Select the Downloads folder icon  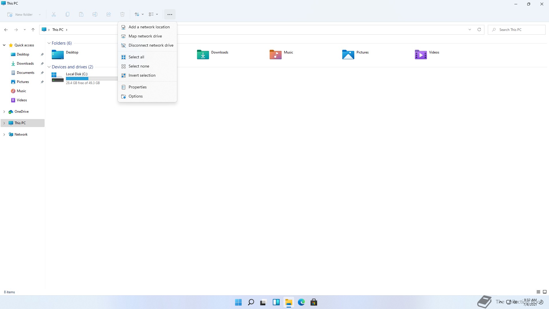click(203, 54)
